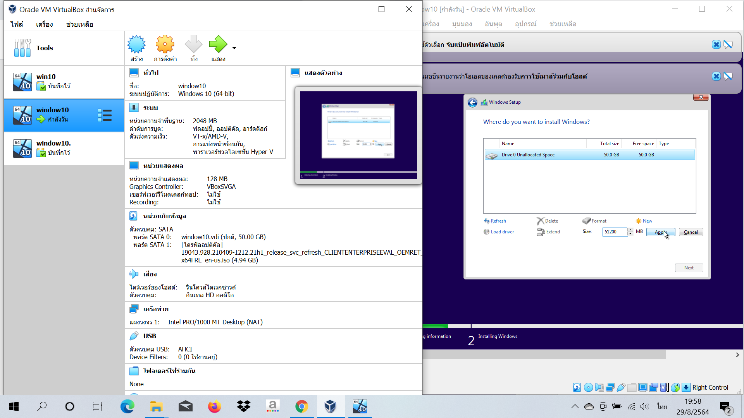Open อินพุต menu in VM window
The height and width of the screenshot is (418, 744).
click(493, 24)
